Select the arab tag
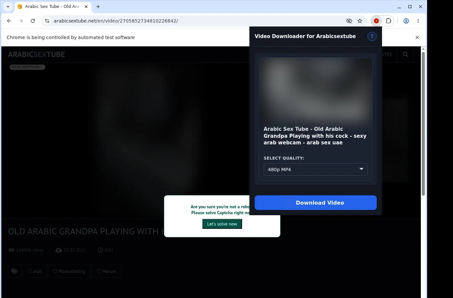The width and height of the screenshot is (453, 298). [x=34, y=271]
